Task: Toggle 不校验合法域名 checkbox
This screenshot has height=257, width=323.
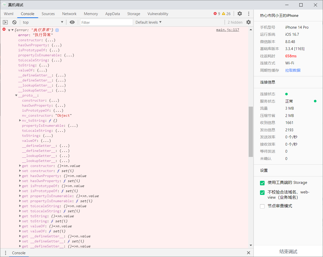Action: pos(262,192)
